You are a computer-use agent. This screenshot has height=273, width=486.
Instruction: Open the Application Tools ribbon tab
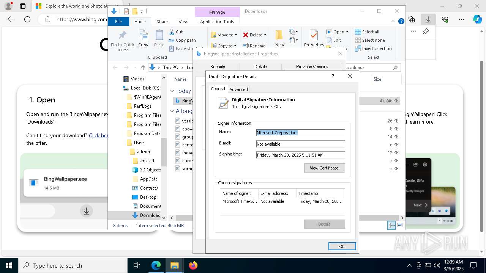[217, 22]
